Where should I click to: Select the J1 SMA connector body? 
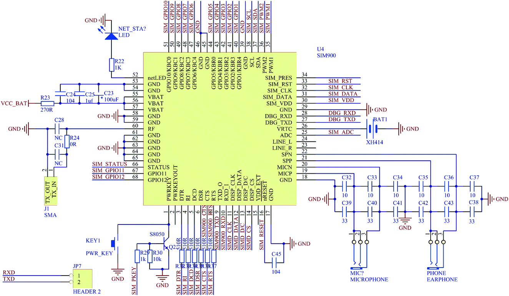50,192
